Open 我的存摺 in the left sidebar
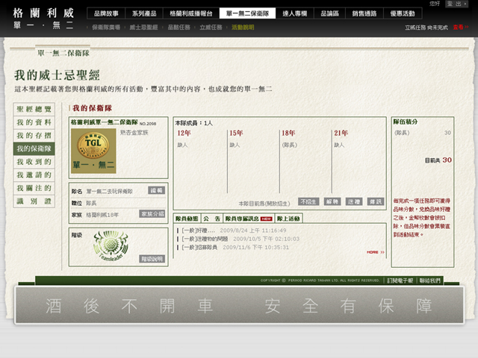 click(x=34, y=136)
